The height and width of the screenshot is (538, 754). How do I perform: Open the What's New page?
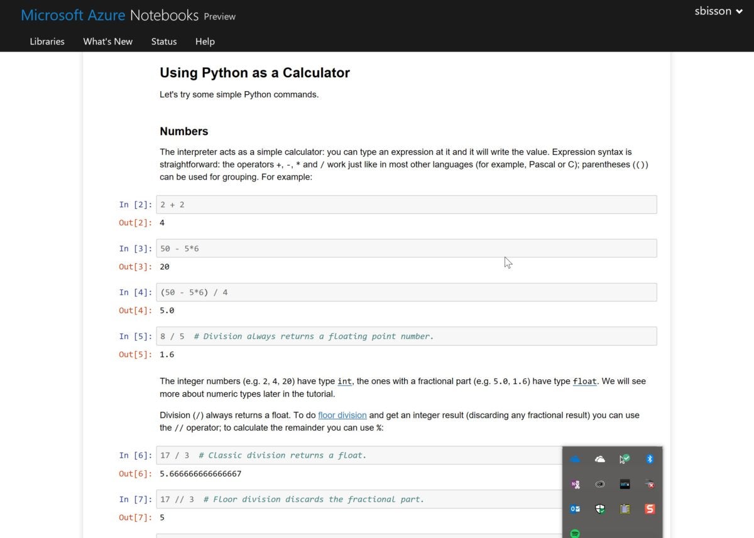coord(108,41)
